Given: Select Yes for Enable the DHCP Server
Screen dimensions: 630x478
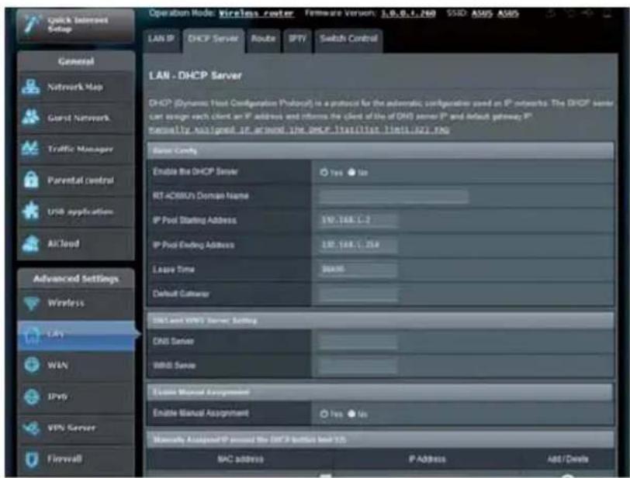Looking at the screenshot, I should (x=324, y=173).
